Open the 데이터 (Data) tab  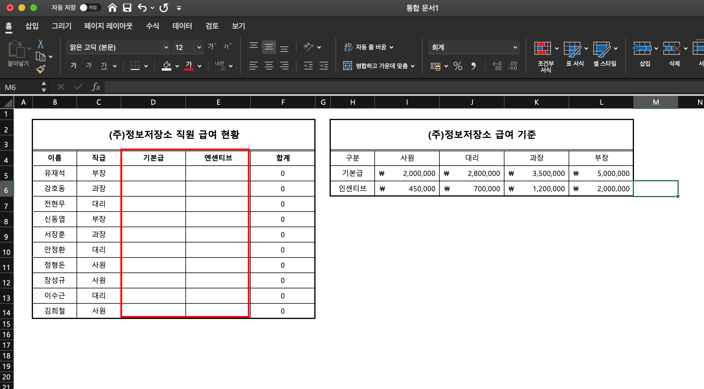182,26
